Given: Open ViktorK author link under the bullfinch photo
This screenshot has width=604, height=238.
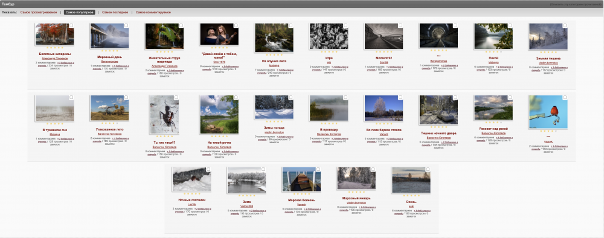Looking at the screenshot, I should tap(548, 142).
